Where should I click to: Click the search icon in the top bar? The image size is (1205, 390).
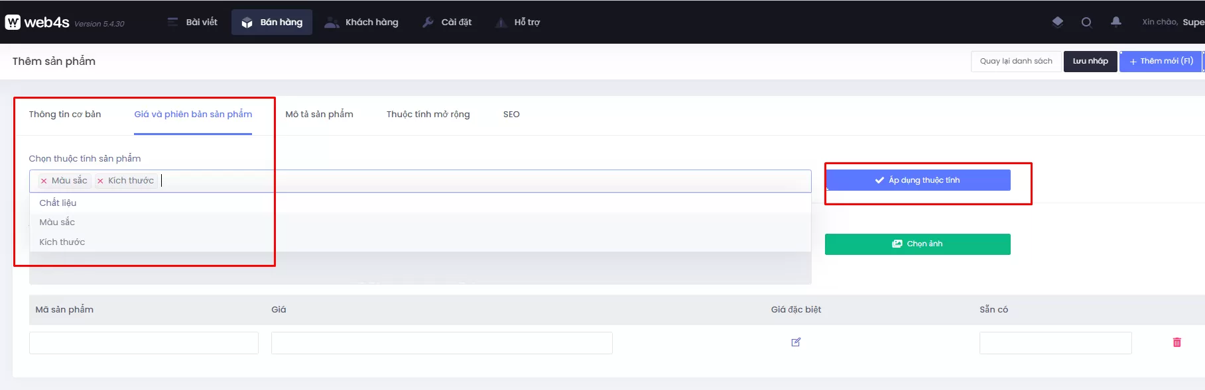1086,22
